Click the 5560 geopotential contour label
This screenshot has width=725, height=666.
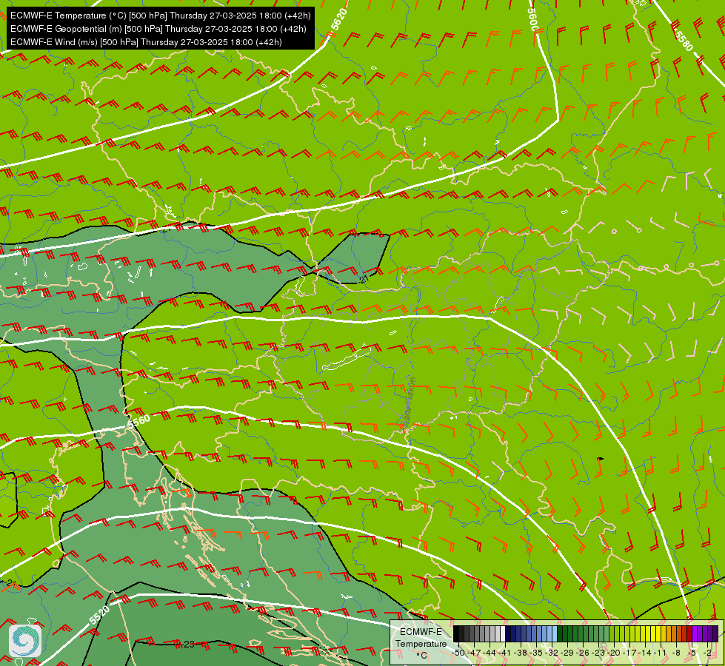pos(138,422)
